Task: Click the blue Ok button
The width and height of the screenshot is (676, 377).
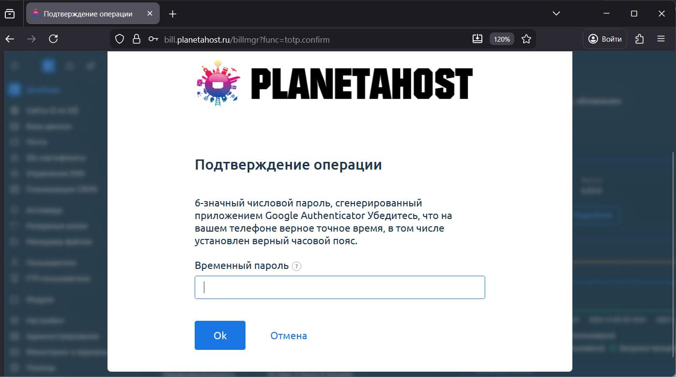Action: point(220,335)
